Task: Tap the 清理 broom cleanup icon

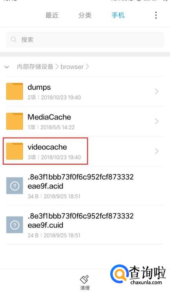Action: tap(85, 280)
